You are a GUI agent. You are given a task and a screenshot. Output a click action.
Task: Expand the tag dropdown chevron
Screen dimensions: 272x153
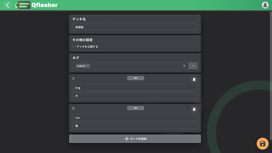point(193,66)
